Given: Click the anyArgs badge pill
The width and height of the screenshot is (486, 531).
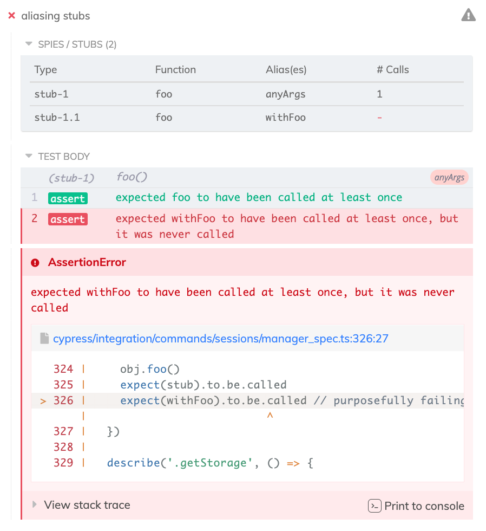Looking at the screenshot, I should [449, 177].
